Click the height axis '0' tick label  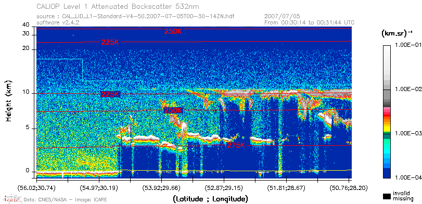[27, 170]
